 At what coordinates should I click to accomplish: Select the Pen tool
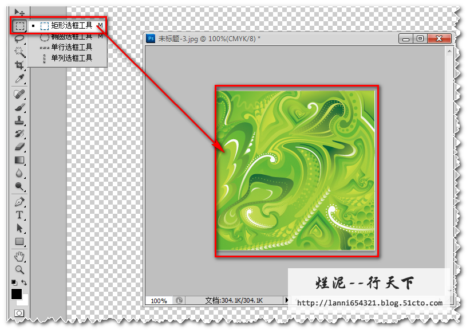[x=19, y=202]
